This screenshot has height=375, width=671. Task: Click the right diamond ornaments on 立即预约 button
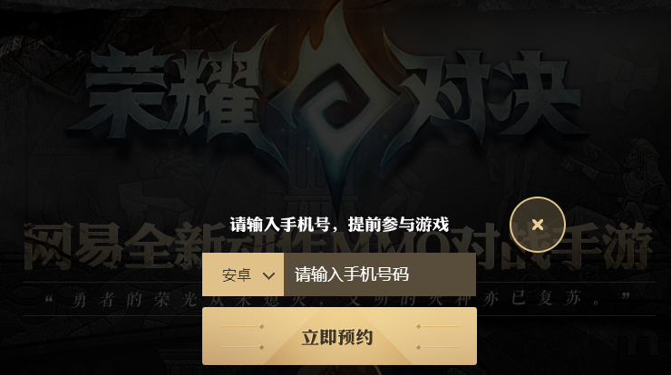[x=437, y=337]
